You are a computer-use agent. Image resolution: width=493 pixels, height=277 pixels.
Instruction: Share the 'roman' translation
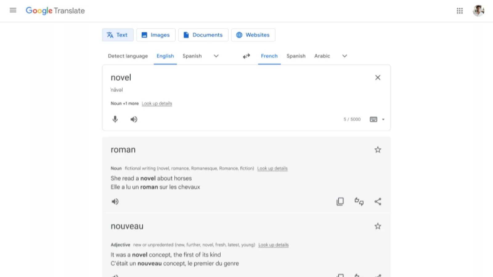click(378, 202)
